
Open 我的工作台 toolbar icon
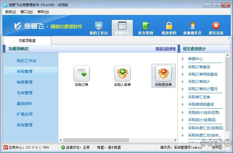coord(99,28)
